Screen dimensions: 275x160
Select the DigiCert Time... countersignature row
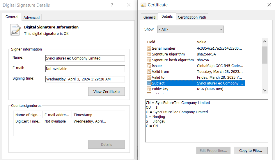pyautogui.click(x=61, y=121)
